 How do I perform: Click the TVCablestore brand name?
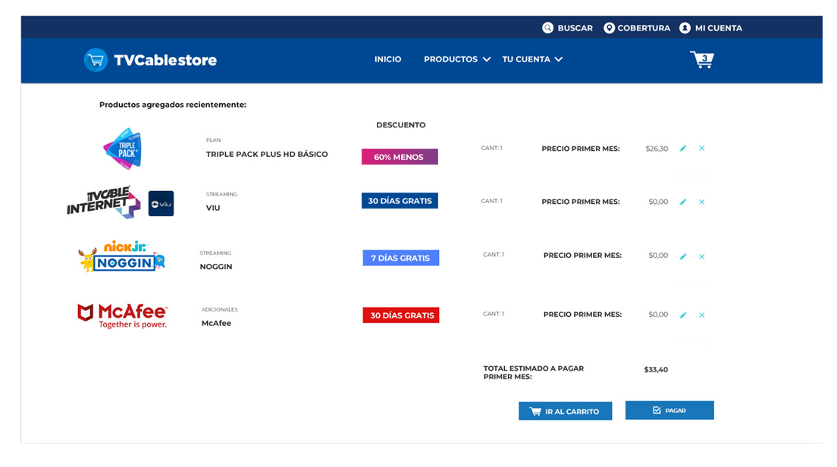[165, 60]
